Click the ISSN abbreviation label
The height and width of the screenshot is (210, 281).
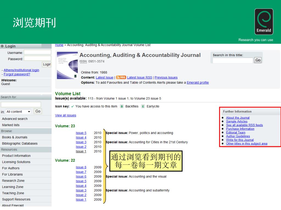click(x=83, y=62)
